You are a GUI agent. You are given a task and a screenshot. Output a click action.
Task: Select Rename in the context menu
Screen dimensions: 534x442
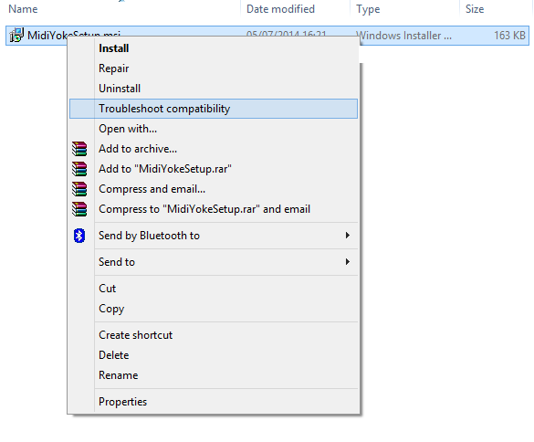coord(214,375)
